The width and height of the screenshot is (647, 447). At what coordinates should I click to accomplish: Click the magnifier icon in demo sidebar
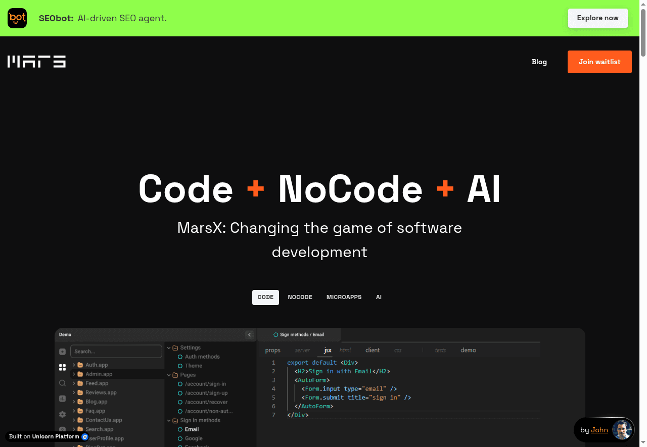coord(62,383)
